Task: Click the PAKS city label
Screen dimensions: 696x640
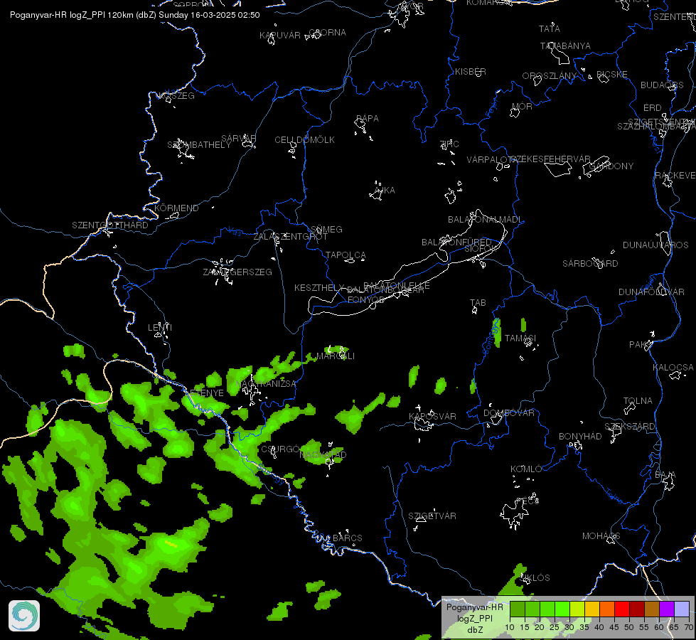Action: tap(640, 345)
